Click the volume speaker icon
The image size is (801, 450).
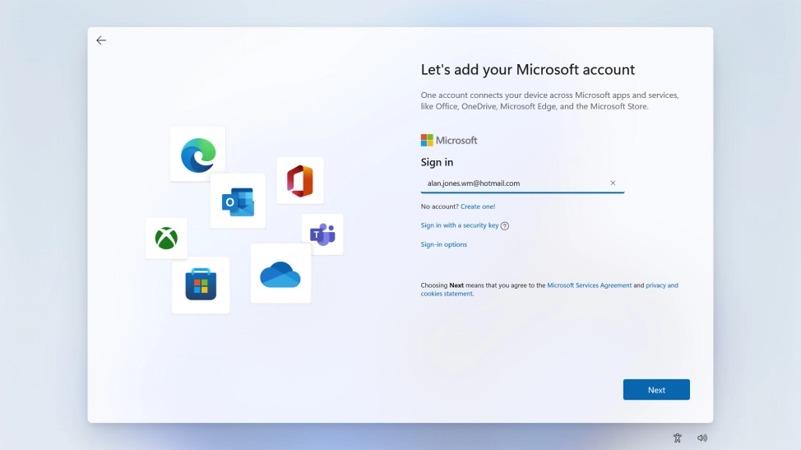[x=702, y=438]
